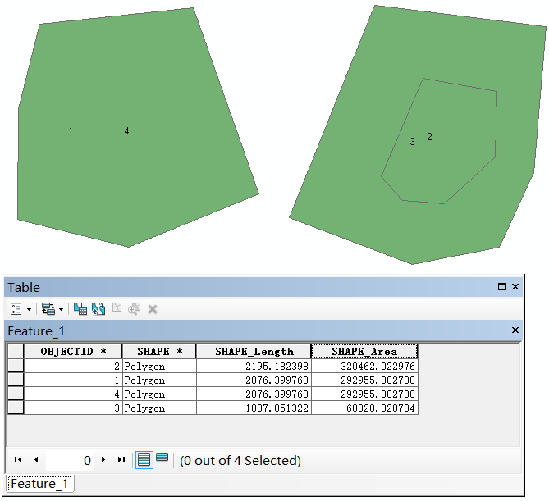549x501 pixels.
Task: Click the length cell 2195.182398
Action: pyautogui.click(x=254, y=366)
